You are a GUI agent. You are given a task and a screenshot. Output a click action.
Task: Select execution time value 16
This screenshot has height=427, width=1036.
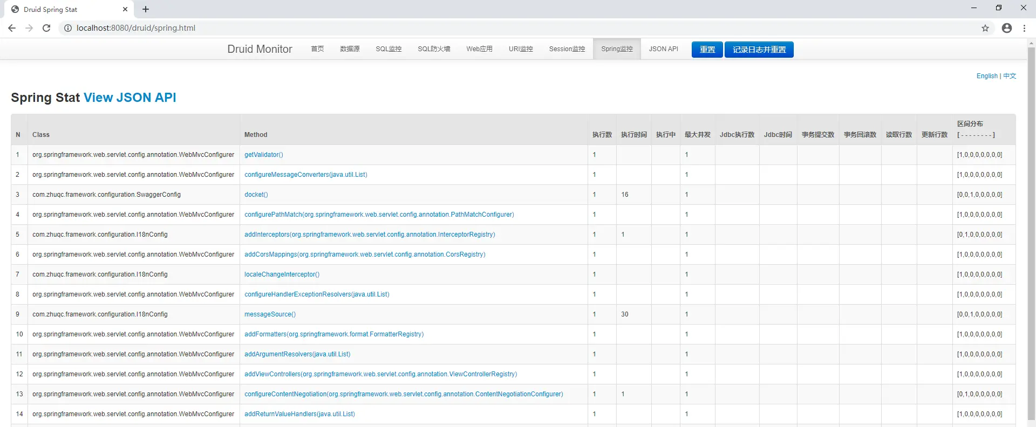click(x=625, y=195)
